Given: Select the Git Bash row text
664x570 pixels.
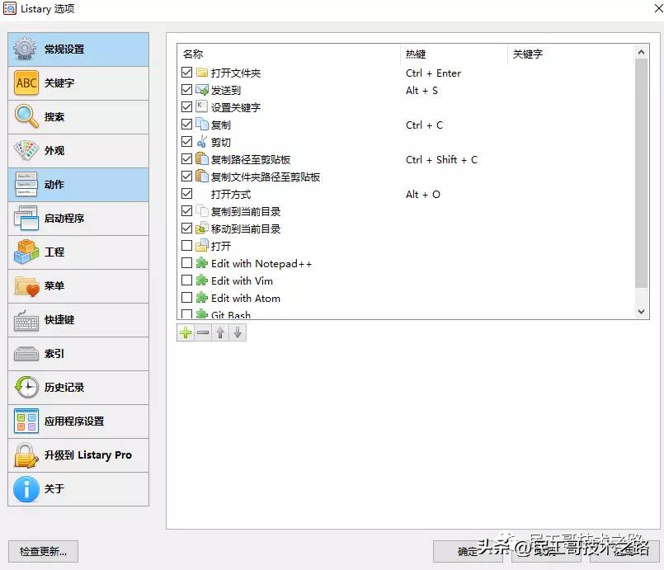Looking at the screenshot, I should pos(231,314).
